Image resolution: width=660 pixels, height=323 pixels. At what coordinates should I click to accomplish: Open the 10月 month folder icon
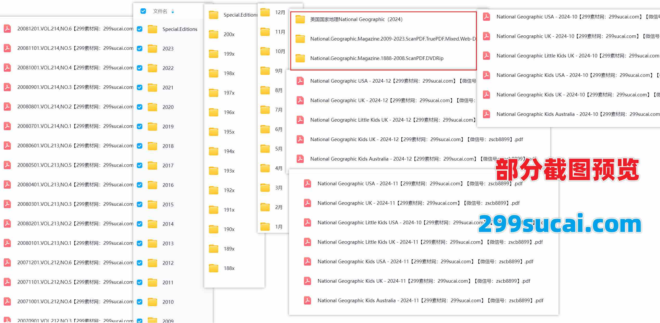point(265,51)
